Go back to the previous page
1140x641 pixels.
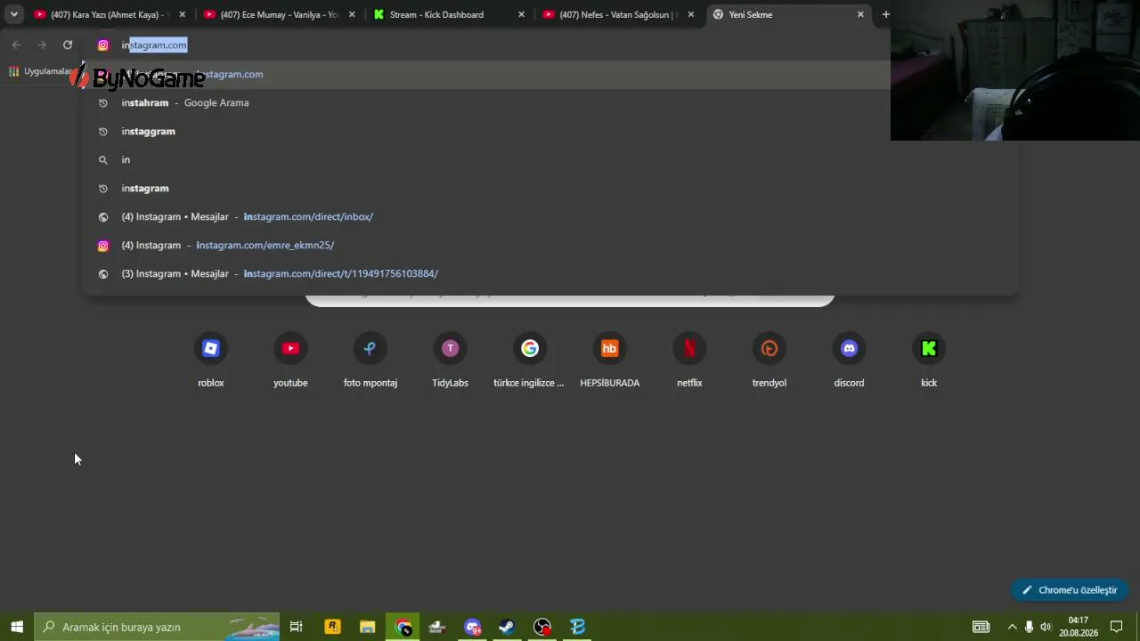click(x=17, y=45)
